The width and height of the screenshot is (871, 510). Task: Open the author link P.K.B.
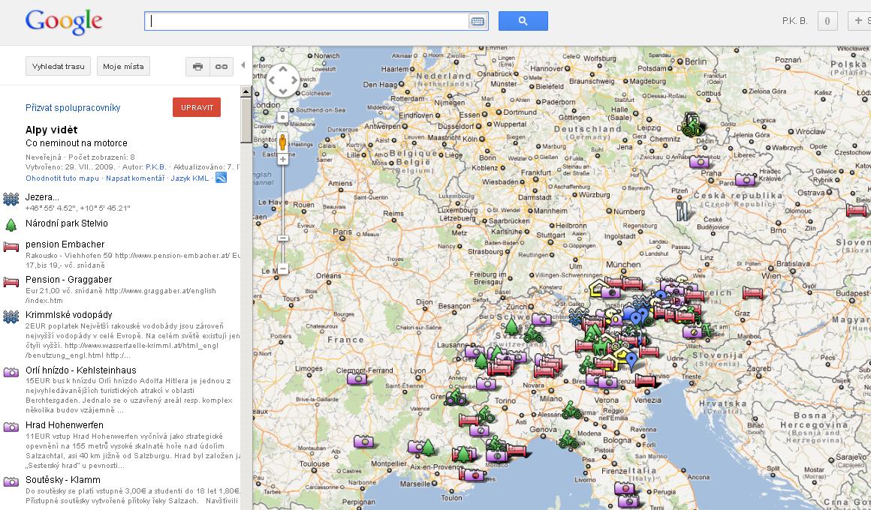[x=155, y=166]
